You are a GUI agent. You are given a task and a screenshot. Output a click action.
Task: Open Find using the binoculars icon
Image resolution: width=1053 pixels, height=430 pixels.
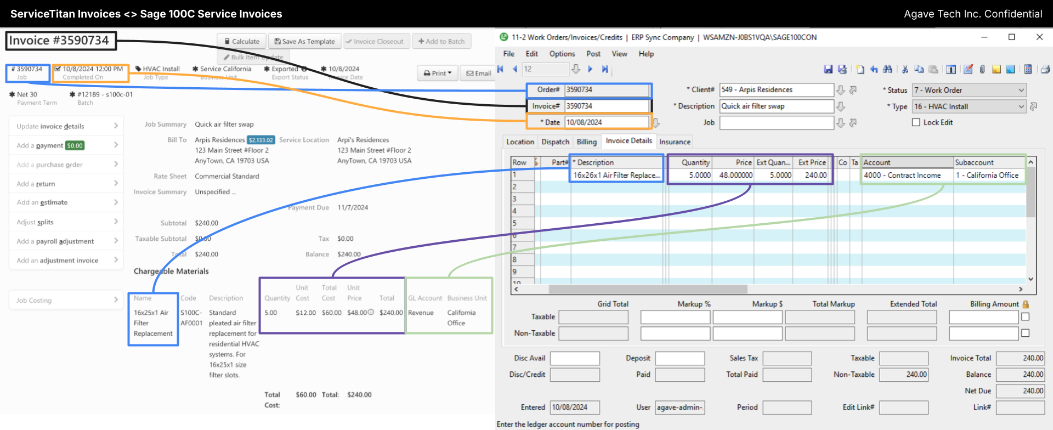pyautogui.click(x=887, y=69)
